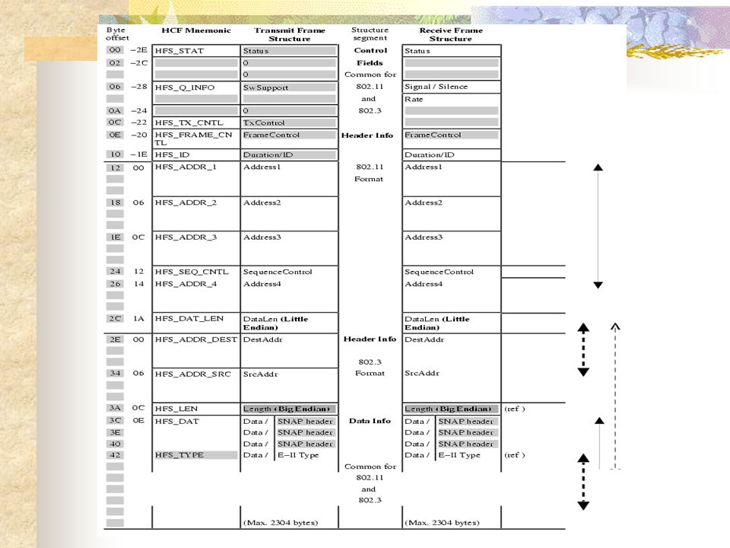The image size is (730, 548).
Task: Select the 'Structure segment' column header
Action: (370, 34)
